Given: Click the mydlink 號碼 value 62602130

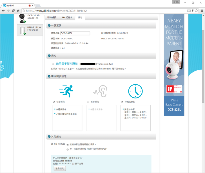Looking at the screenshot, I should click(x=122, y=33).
